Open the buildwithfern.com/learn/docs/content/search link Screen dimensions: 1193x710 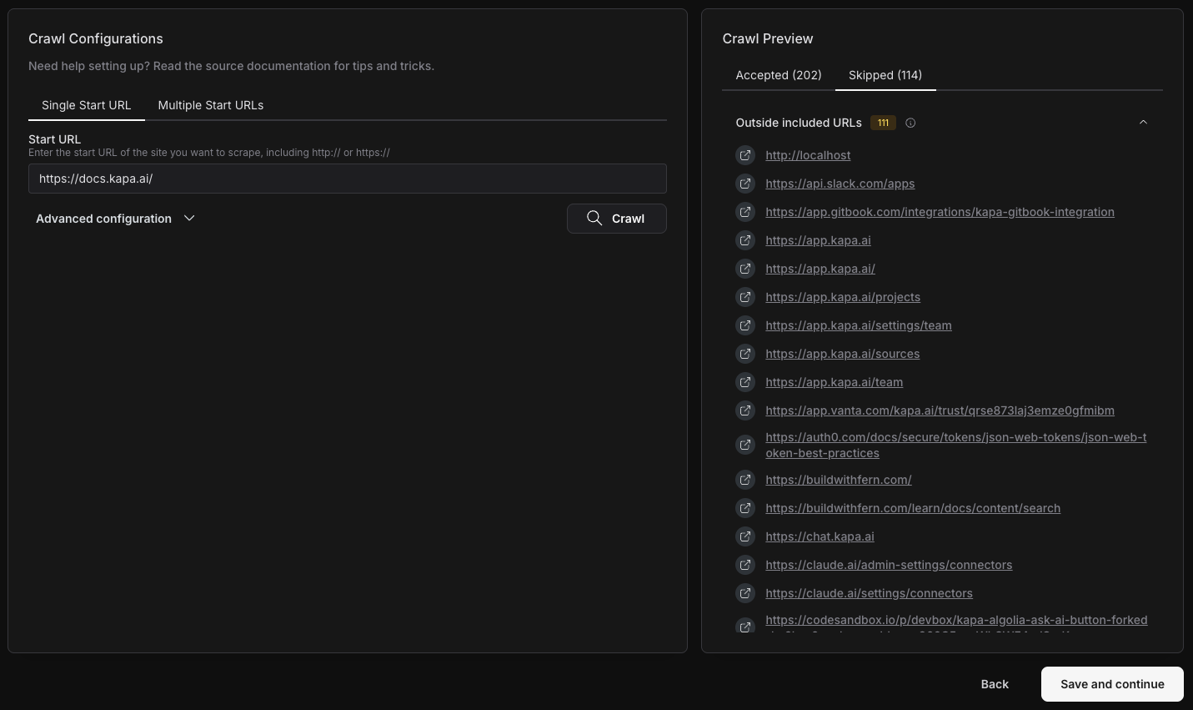[x=913, y=508]
